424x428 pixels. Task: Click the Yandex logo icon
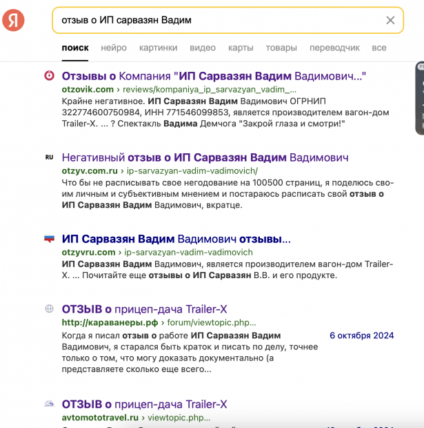pos(13,20)
